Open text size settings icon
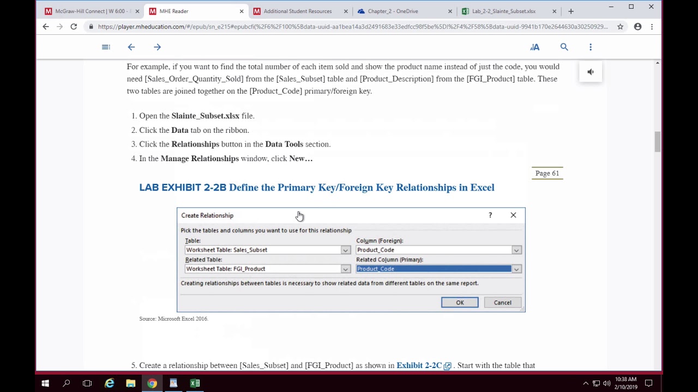This screenshot has height=392, width=698. click(x=535, y=47)
